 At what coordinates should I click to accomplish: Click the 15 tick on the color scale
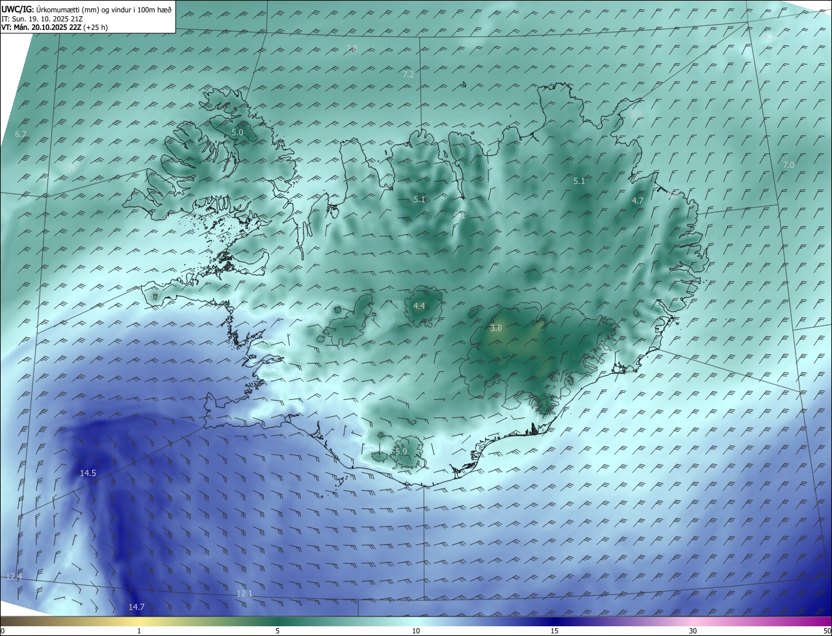554,631
